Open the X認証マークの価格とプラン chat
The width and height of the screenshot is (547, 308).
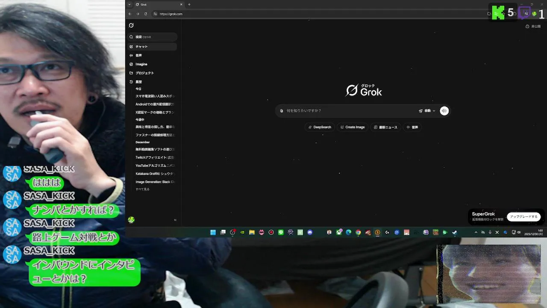click(x=155, y=113)
